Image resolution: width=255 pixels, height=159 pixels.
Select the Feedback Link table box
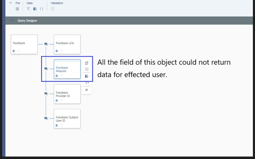pos(67,44)
